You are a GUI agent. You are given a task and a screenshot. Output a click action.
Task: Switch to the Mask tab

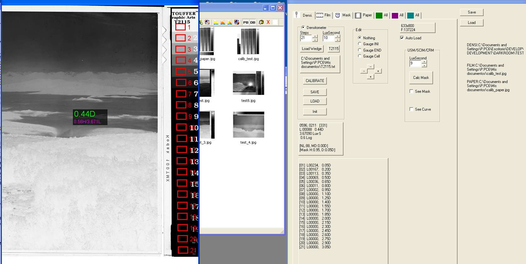point(343,15)
